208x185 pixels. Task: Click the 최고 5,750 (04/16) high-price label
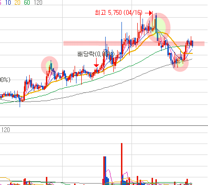119,12
